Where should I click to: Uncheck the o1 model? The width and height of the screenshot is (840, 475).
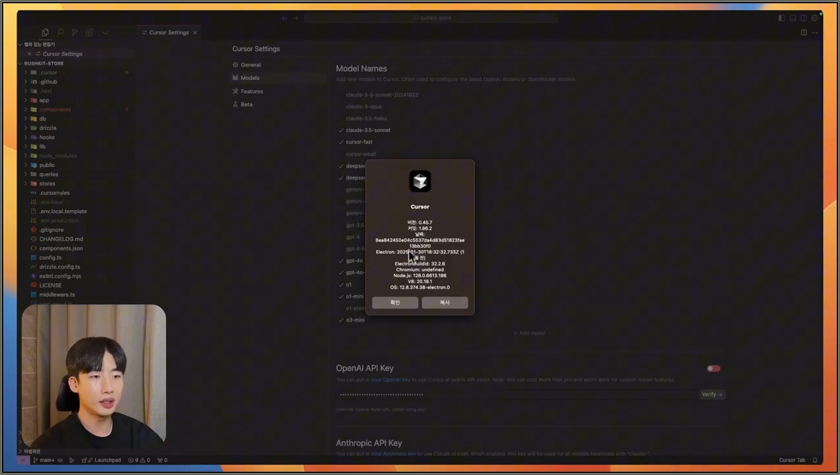(x=341, y=285)
